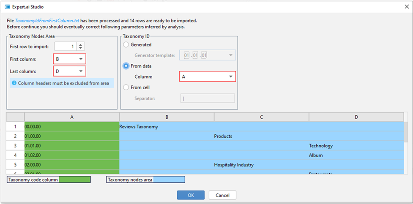Image resolution: width=413 pixels, height=204 pixels.
Task: Decrease the First row to import value
Action: 81,49
